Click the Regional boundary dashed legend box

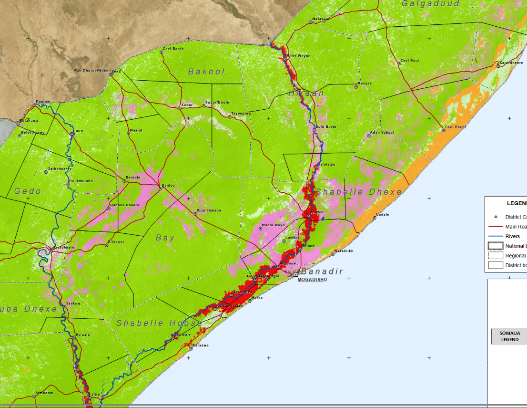tap(496, 255)
